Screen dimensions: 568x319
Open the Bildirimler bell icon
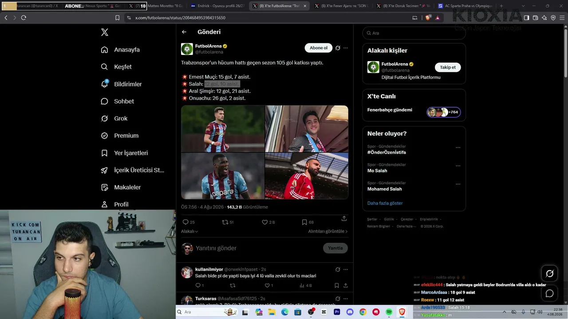pyautogui.click(x=105, y=84)
